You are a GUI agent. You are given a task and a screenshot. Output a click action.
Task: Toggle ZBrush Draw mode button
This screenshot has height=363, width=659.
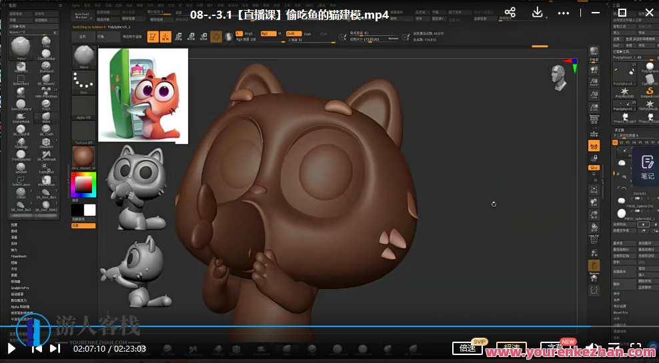point(165,37)
